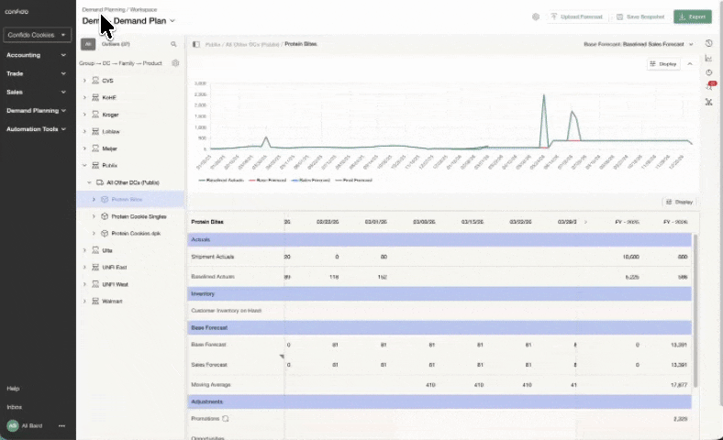Open the Base Forecast selection dropdown
The height and width of the screenshot is (440, 723).
tap(639, 44)
